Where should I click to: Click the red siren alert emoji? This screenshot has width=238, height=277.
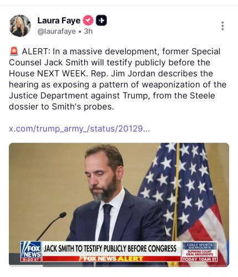pos(14,52)
